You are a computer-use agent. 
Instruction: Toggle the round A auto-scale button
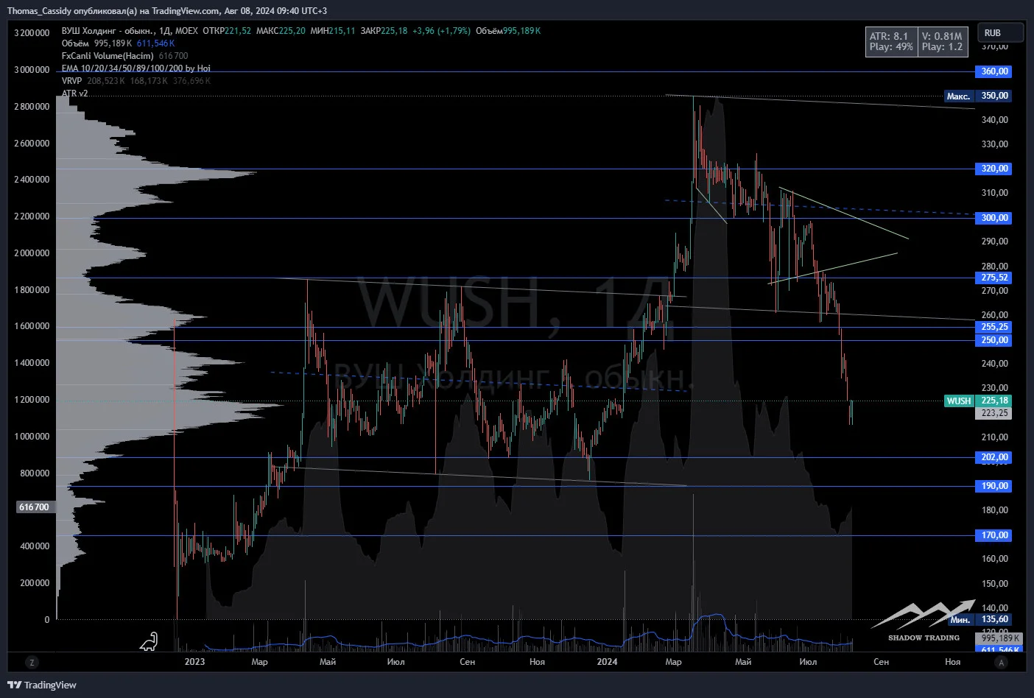pos(1001,662)
